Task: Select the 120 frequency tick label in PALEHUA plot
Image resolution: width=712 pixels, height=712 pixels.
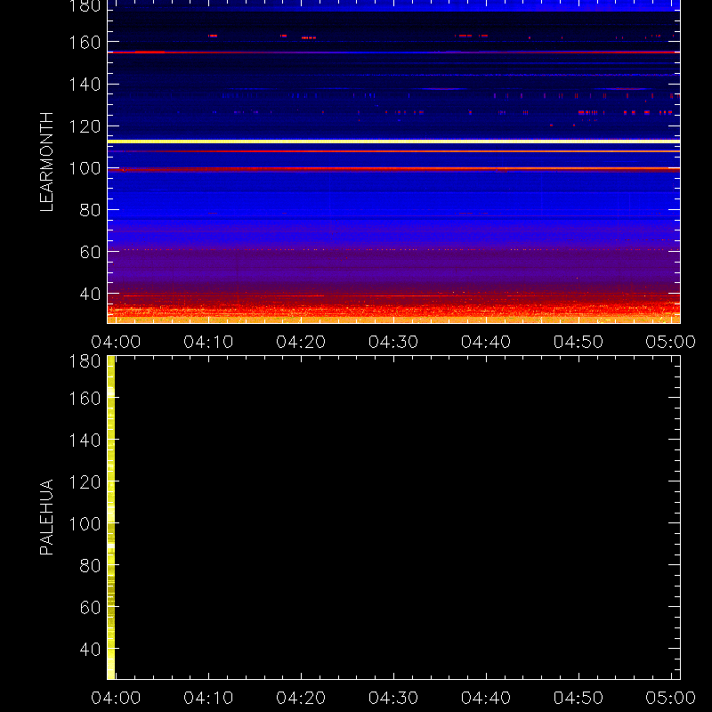Action: click(x=85, y=482)
